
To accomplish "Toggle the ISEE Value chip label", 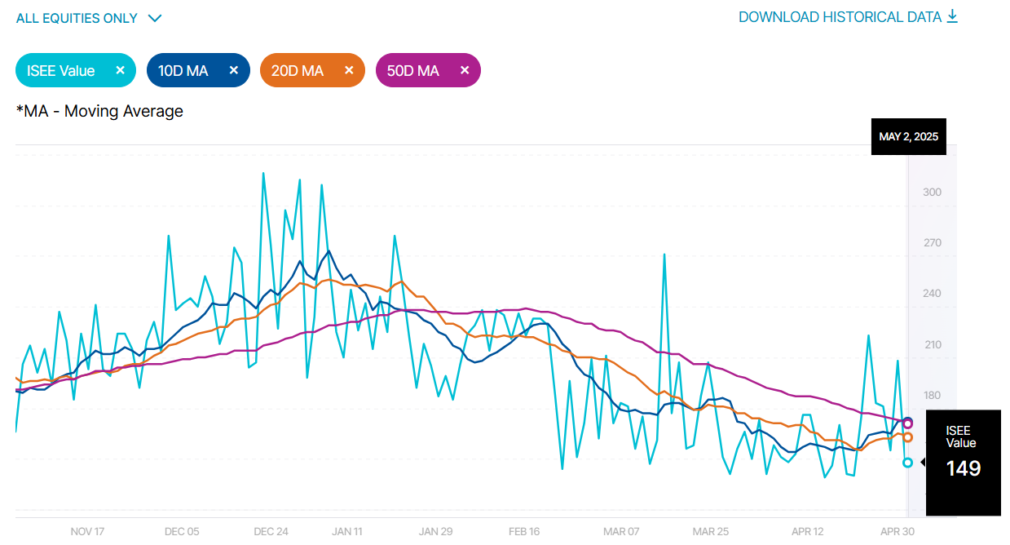I will click(61, 71).
